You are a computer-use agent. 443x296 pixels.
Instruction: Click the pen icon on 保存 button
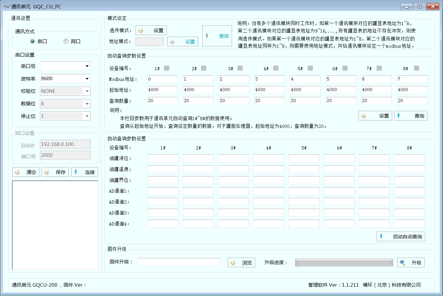click(x=47, y=172)
